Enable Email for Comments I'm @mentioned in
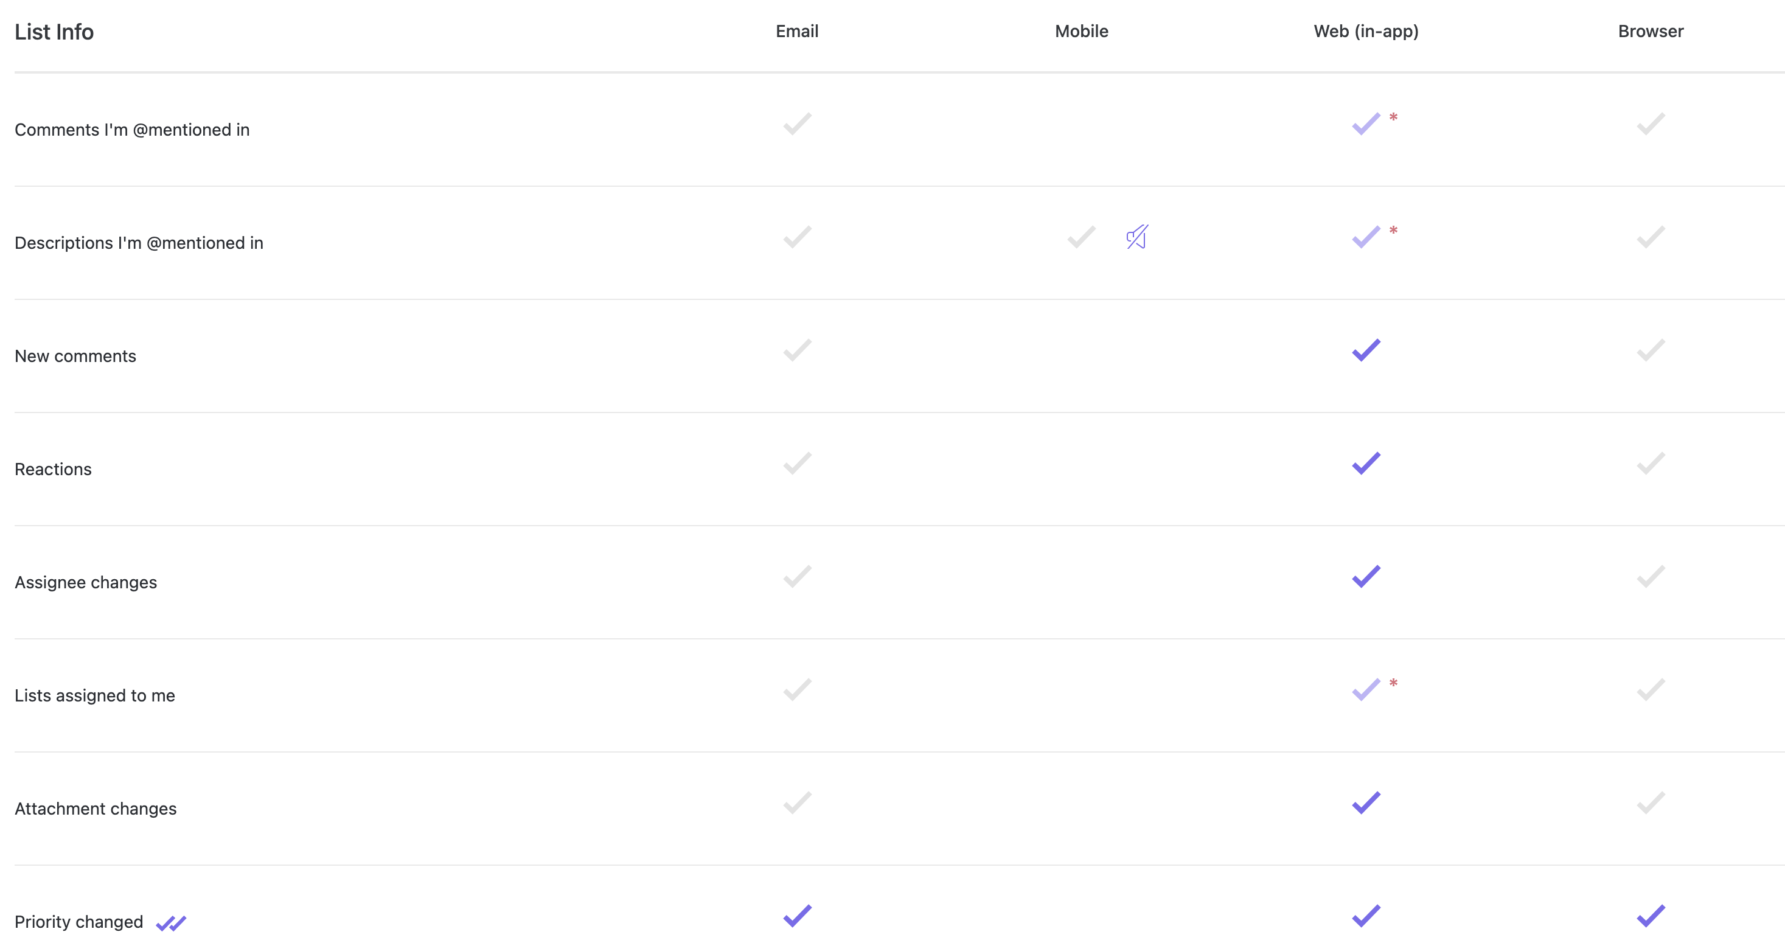The image size is (1785, 943). [x=797, y=124]
